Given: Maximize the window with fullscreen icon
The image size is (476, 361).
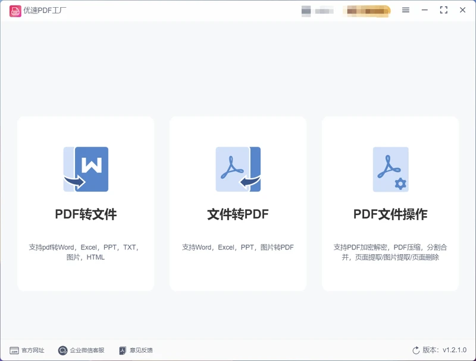Looking at the screenshot, I should pos(443,10).
